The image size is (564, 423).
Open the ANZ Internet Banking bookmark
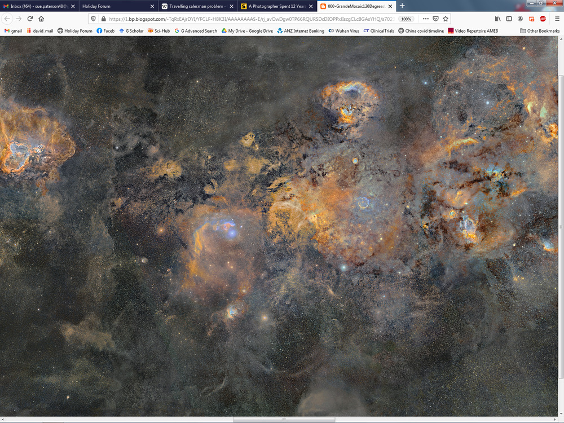[x=300, y=31]
